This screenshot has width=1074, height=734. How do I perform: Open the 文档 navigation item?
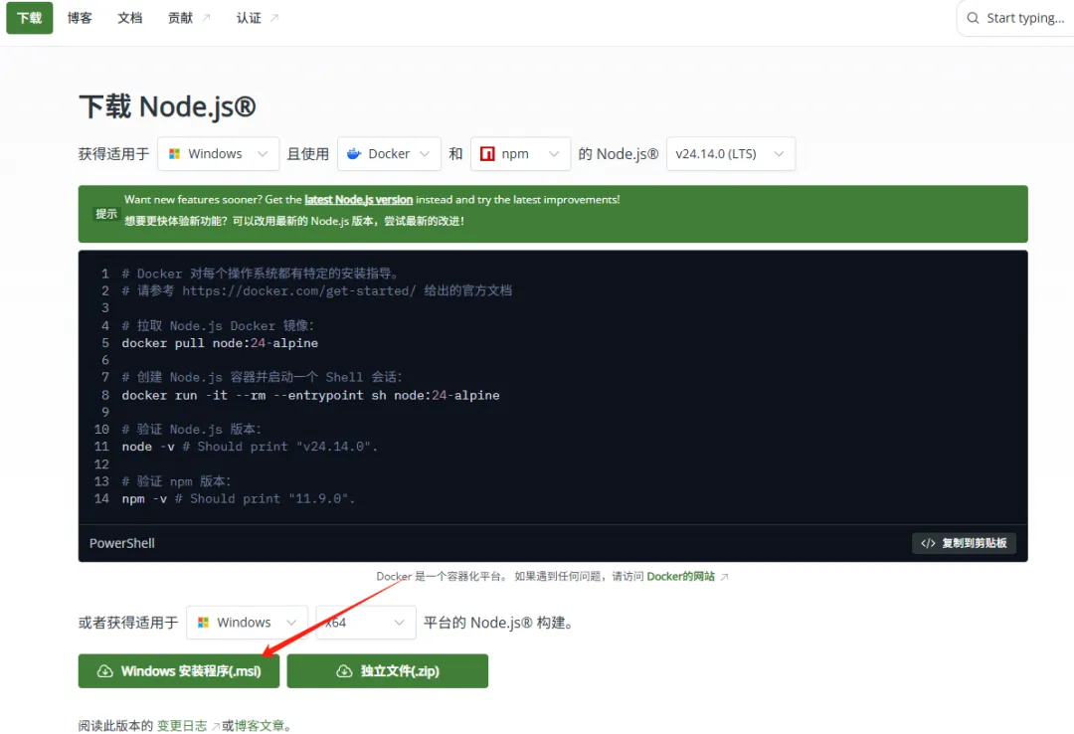point(129,18)
